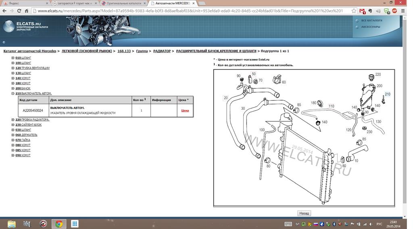This screenshot has height=229, width=413.
Task: Bookmark this page with the star icon
Action: 354,11
